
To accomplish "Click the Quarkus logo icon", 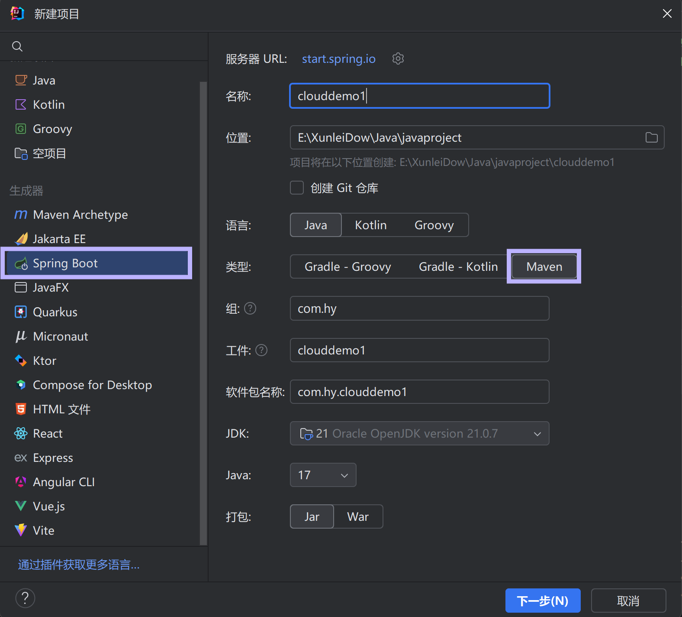I will tap(21, 312).
